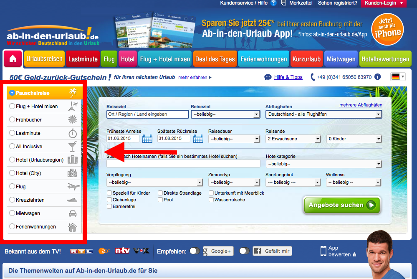Toggle the Google+ recommend switch

coord(195,251)
